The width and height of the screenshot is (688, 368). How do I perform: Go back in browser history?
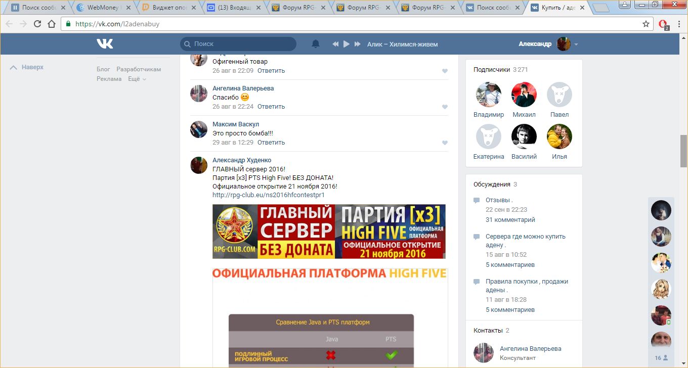click(9, 24)
